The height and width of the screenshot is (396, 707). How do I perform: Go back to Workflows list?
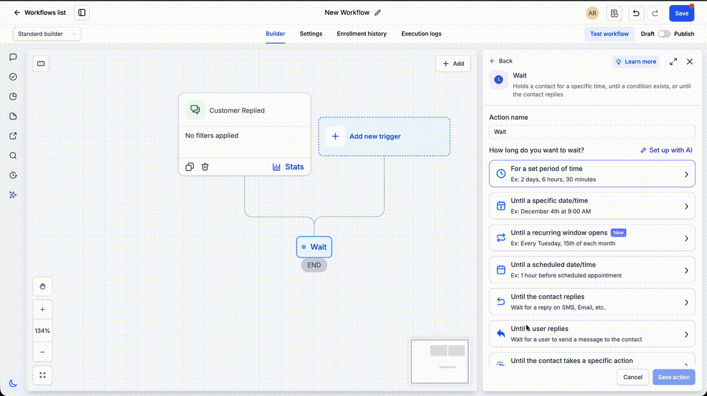pos(40,12)
